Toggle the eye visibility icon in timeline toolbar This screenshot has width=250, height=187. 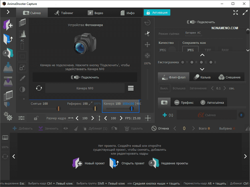click(66, 128)
